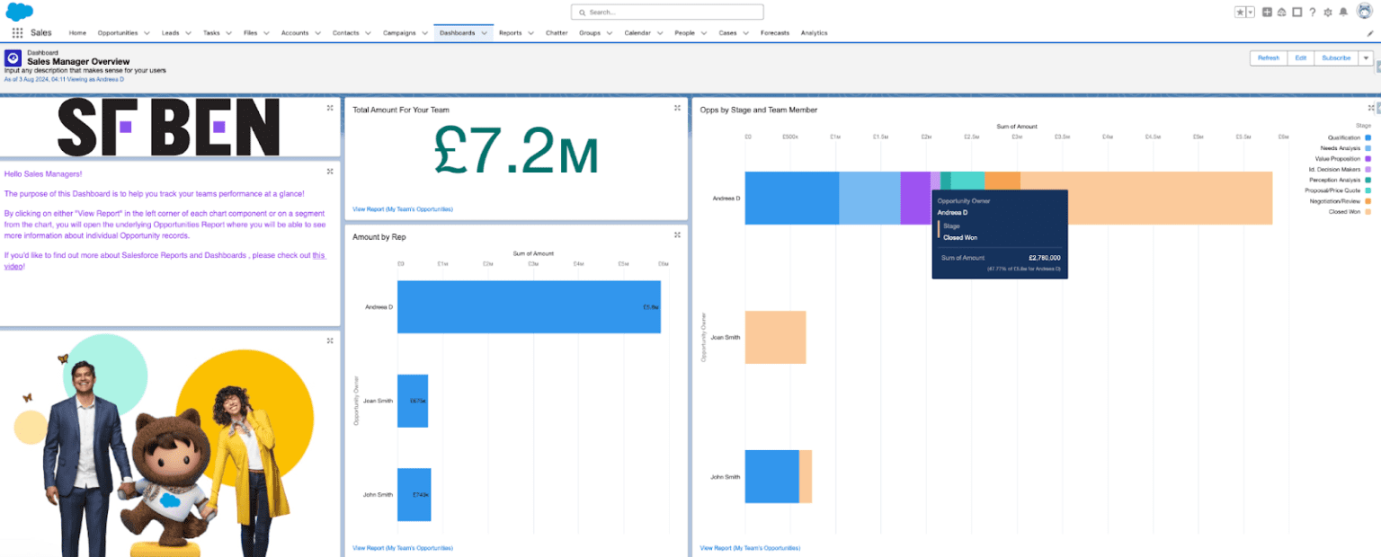Open View Report link under Amount by Rep

(403, 547)
